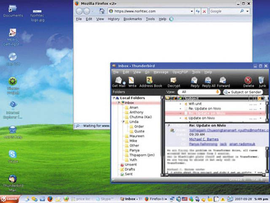The height and width of the screenshot is (203, 270).
Task: Open the MEPIS help desktop icon
Action: 13,132
